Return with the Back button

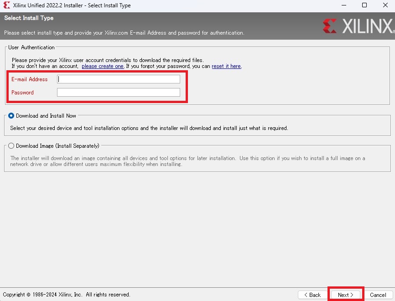(312, 295)
